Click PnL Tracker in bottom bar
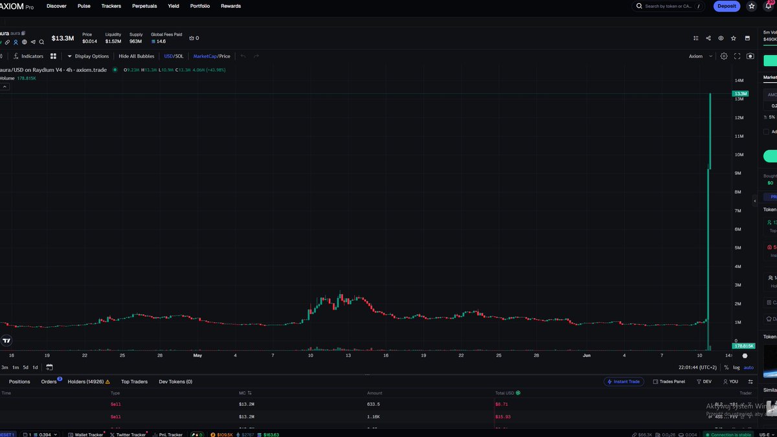 [x=167, y=434]
